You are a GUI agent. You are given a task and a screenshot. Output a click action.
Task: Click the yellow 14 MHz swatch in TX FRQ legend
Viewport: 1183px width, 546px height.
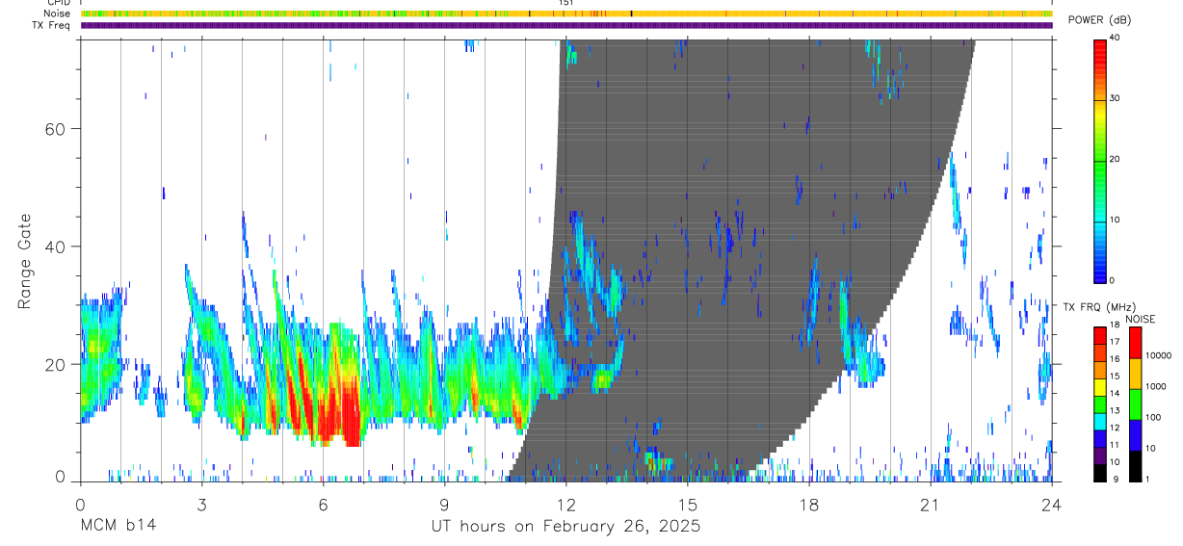click(x=1100, y=387)
